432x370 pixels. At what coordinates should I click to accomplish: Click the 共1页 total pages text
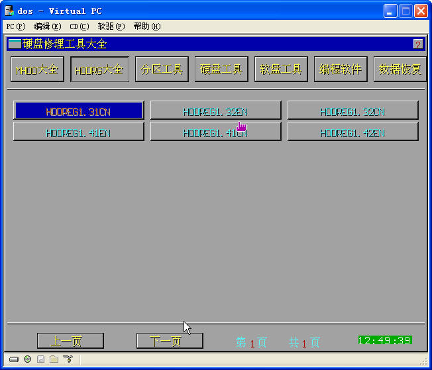click(x=304, y=343)
